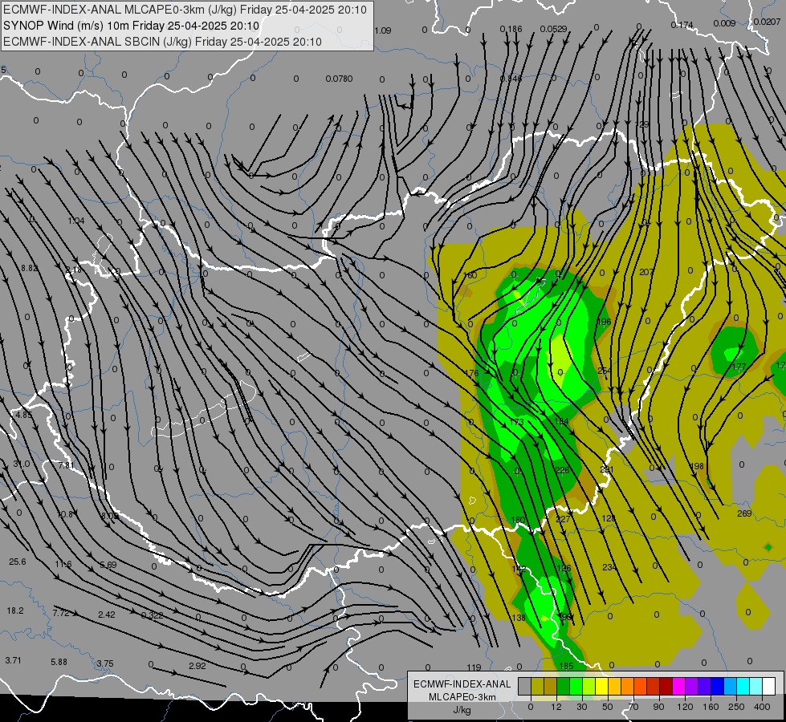Click the map value '1.09'
Viewport: 786px width, 722px height.
pos(382,30)
